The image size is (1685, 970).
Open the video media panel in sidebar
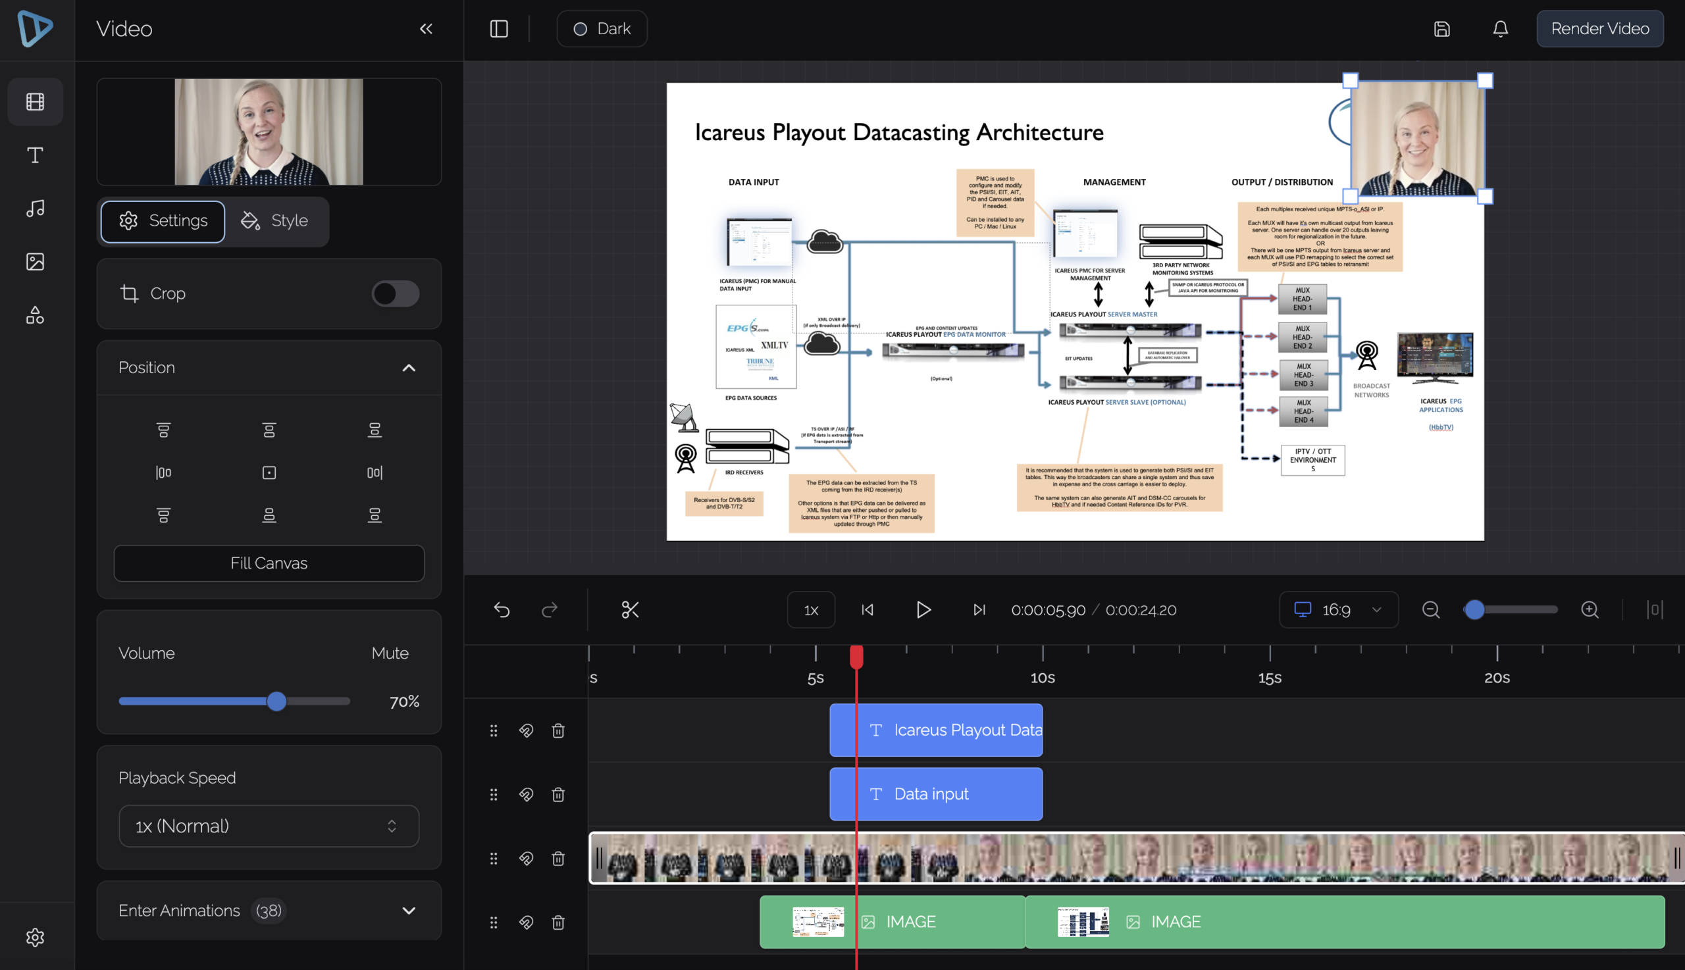[x=36, y=101]
